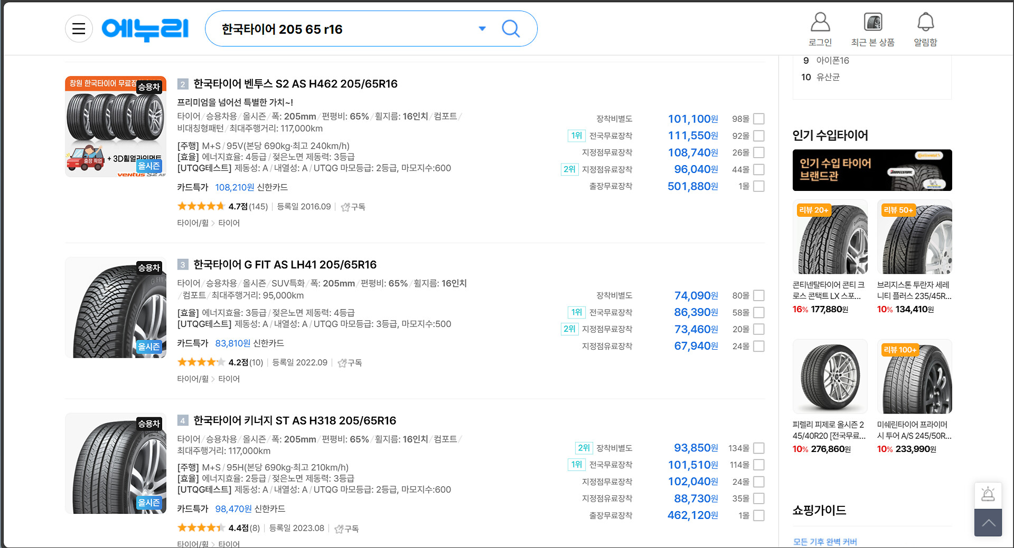
Task: Open recently viewed products (최근 본 상품)
Action: point(873,30)
